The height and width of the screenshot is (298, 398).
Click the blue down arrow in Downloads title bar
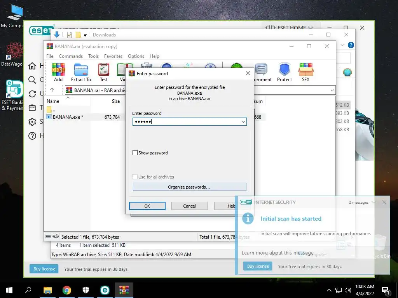coord(57,35)
